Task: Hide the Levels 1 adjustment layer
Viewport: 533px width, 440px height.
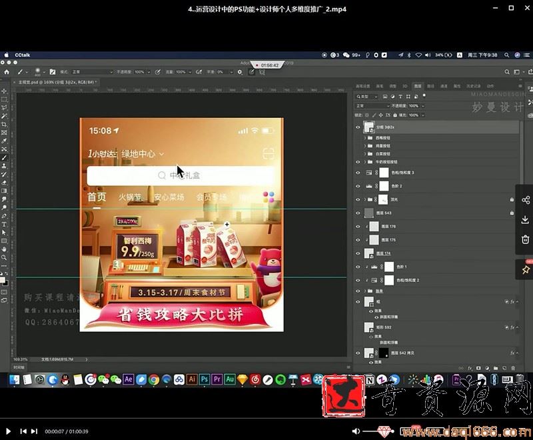Action: [x=358, y=267]
